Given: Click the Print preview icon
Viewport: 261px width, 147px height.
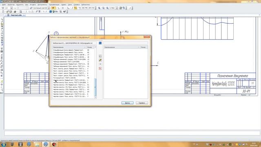Looking at the screenshot, I should click(21, 11).
